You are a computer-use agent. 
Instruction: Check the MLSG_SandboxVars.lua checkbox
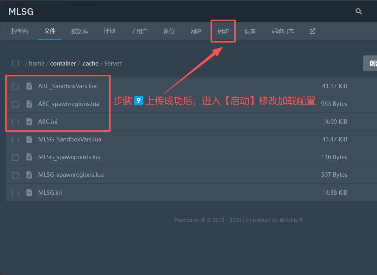[x=15, y=140]
